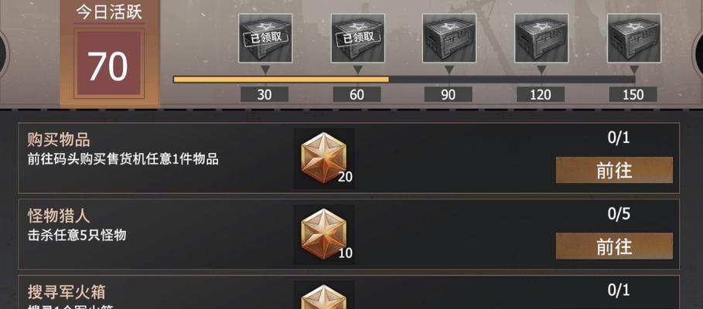Select the reward crate at 150 activity
Image resolution: width=703 pixels, height=309 pixels.
pos(634,38)
